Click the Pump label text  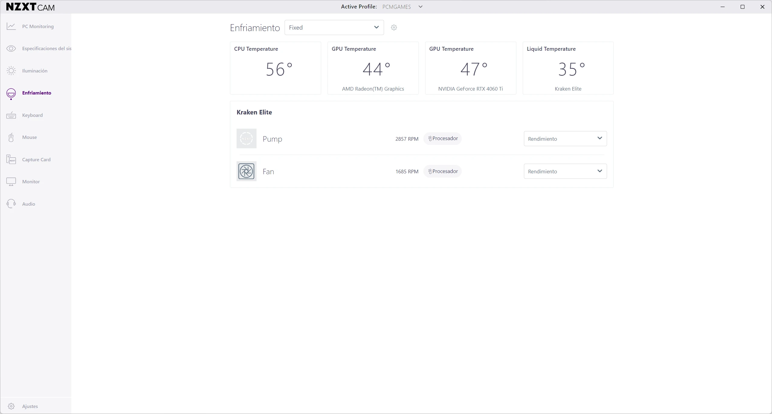pyautogui.click(x=272, y=139)
